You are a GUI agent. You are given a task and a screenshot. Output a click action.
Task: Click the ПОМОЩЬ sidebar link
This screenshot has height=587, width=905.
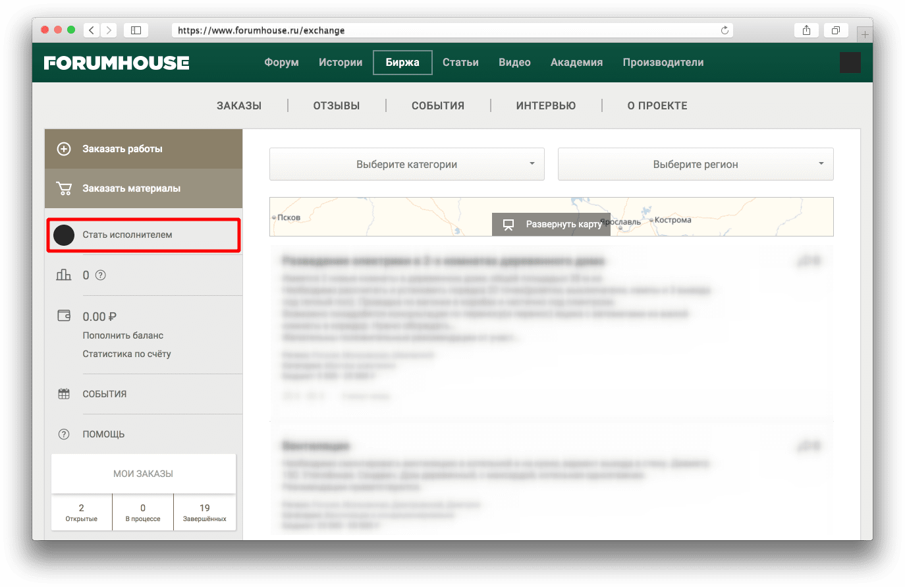click(103, 434)
